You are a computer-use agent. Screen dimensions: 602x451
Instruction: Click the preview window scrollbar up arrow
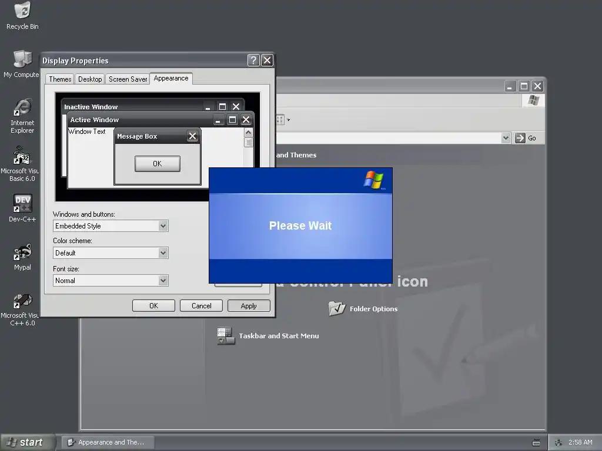click(x=249, y=133)
